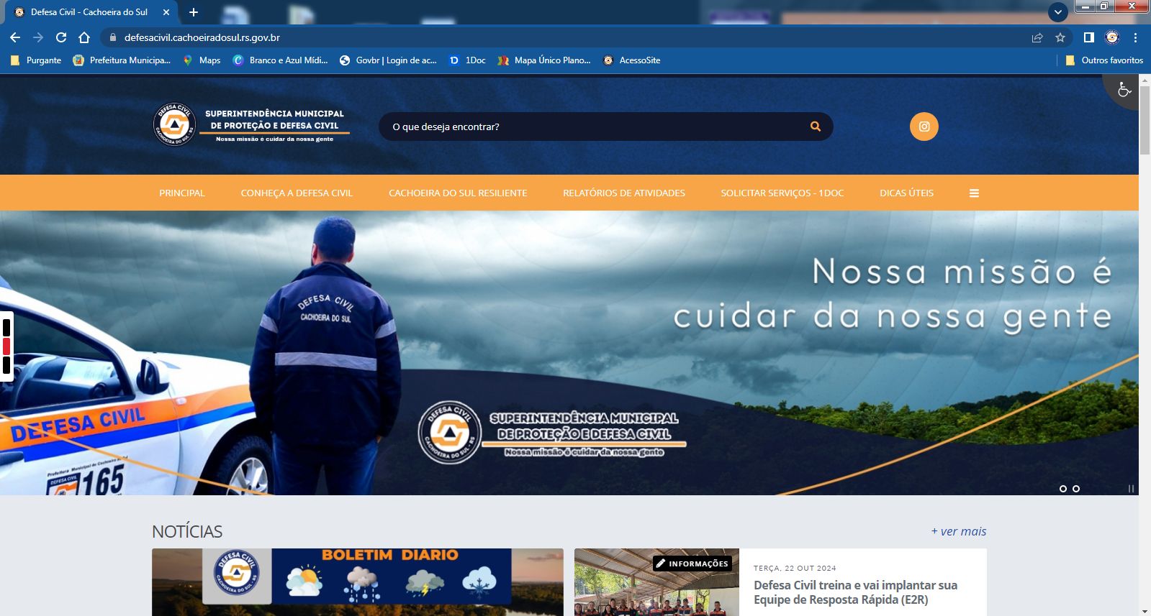Viewport: 1151px width, 616px height.
Task: Toggle the browser side panel
Action: click(1088, 37)
